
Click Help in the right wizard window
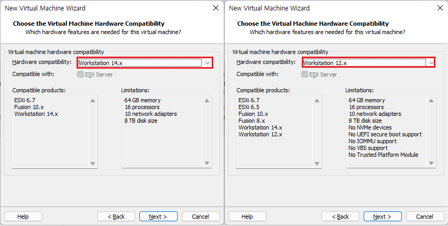pyautogui.click(x=247, y=217)
